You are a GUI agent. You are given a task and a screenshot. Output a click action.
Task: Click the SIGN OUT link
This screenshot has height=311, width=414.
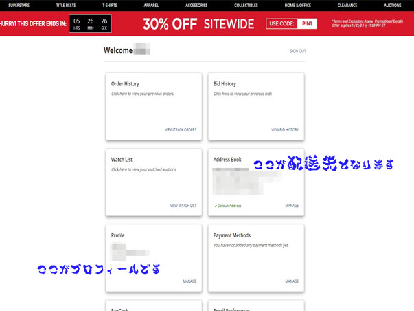[x=298, y=51]
